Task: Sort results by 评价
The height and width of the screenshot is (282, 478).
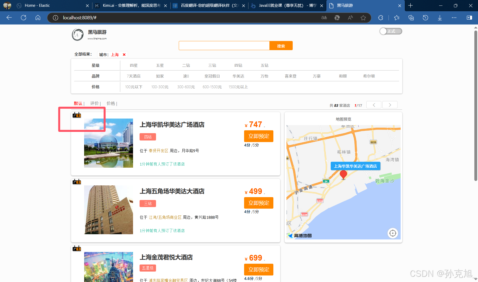Action: click(x=94, y=103)
